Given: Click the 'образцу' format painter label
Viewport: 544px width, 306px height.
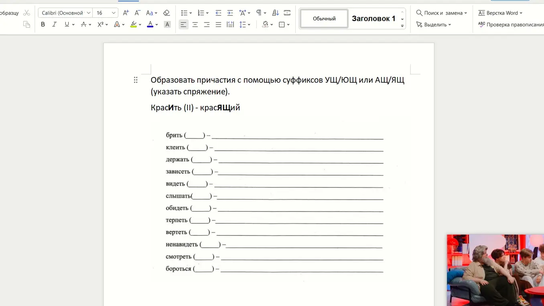Looking at the screenshot, I should [x=9, y=13].
